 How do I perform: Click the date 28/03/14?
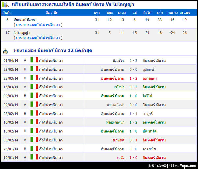11,69
